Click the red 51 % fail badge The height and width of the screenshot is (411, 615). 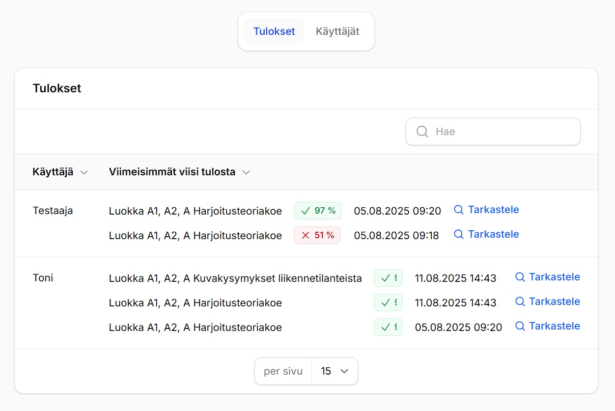pos(317,235)
